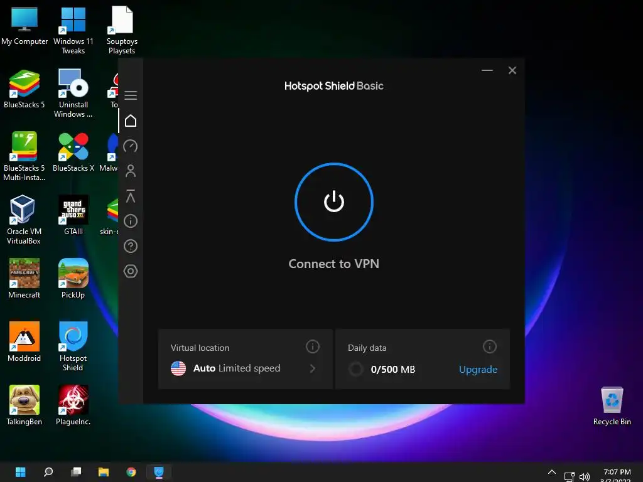Select the PickUp game icon
Image resolution: width=643 pixels, height=482 pixels.
pos(73,279)
